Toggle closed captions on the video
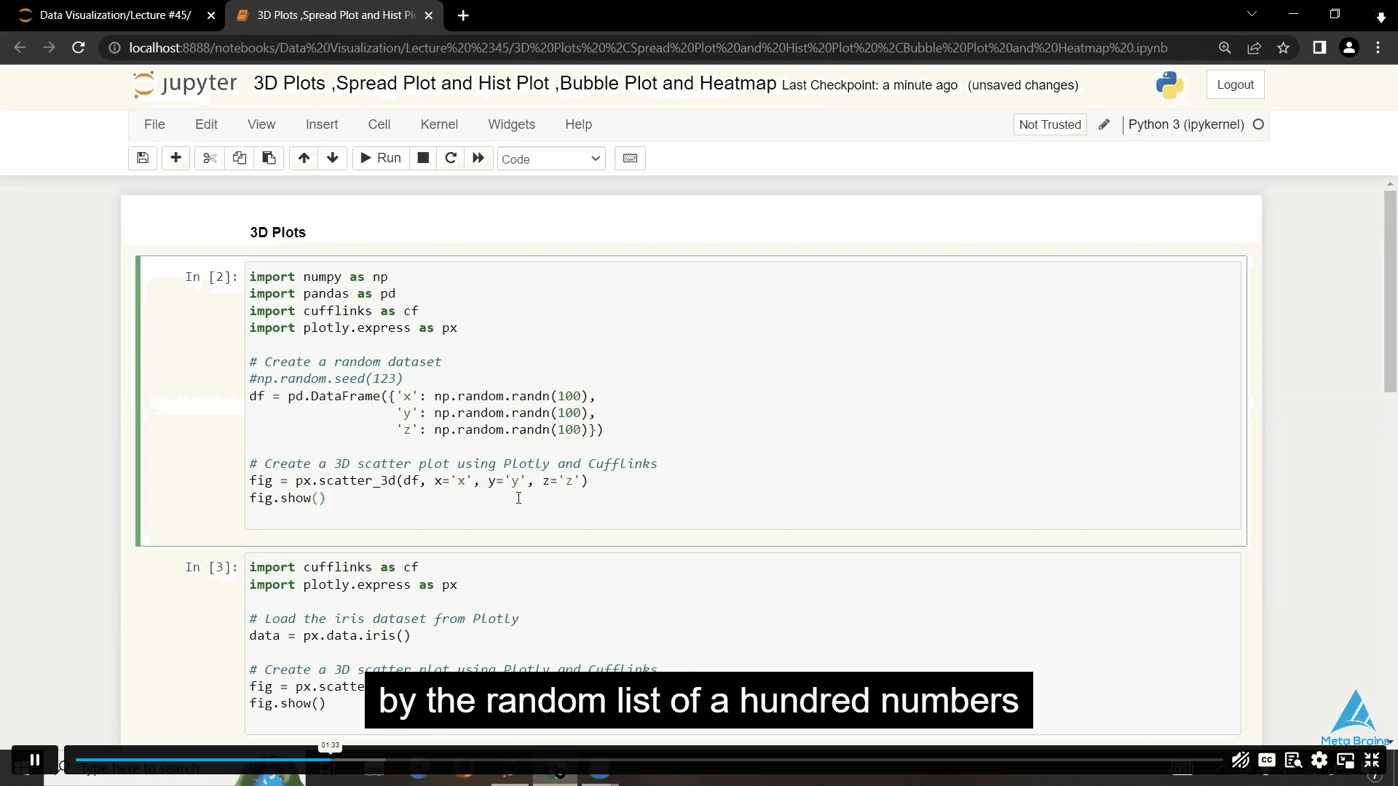Screen dimensions: 1398x786 pos(1267,761)
